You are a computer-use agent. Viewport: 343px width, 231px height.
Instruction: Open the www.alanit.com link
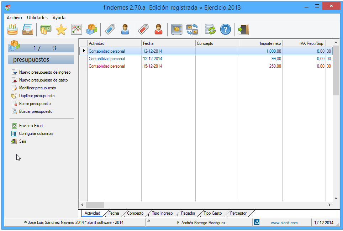click(x=284, y=223)
